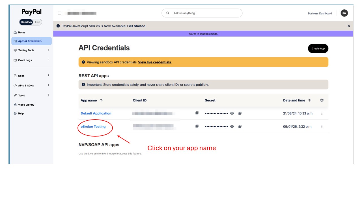Open the table column settings gear
The height and width of the screenshot is (204, 362).
(322, 100)
